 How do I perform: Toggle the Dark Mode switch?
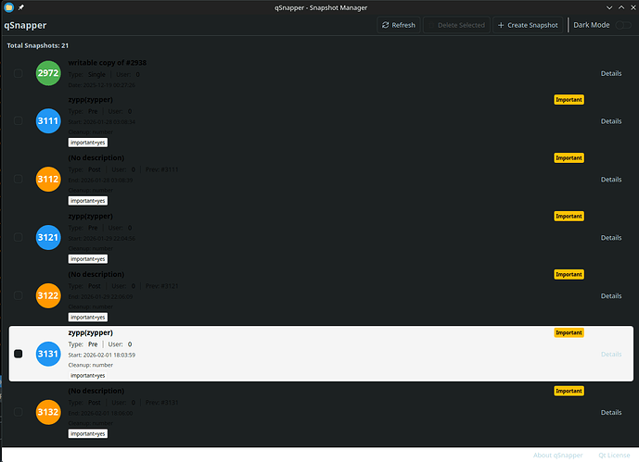coord(624,25)
